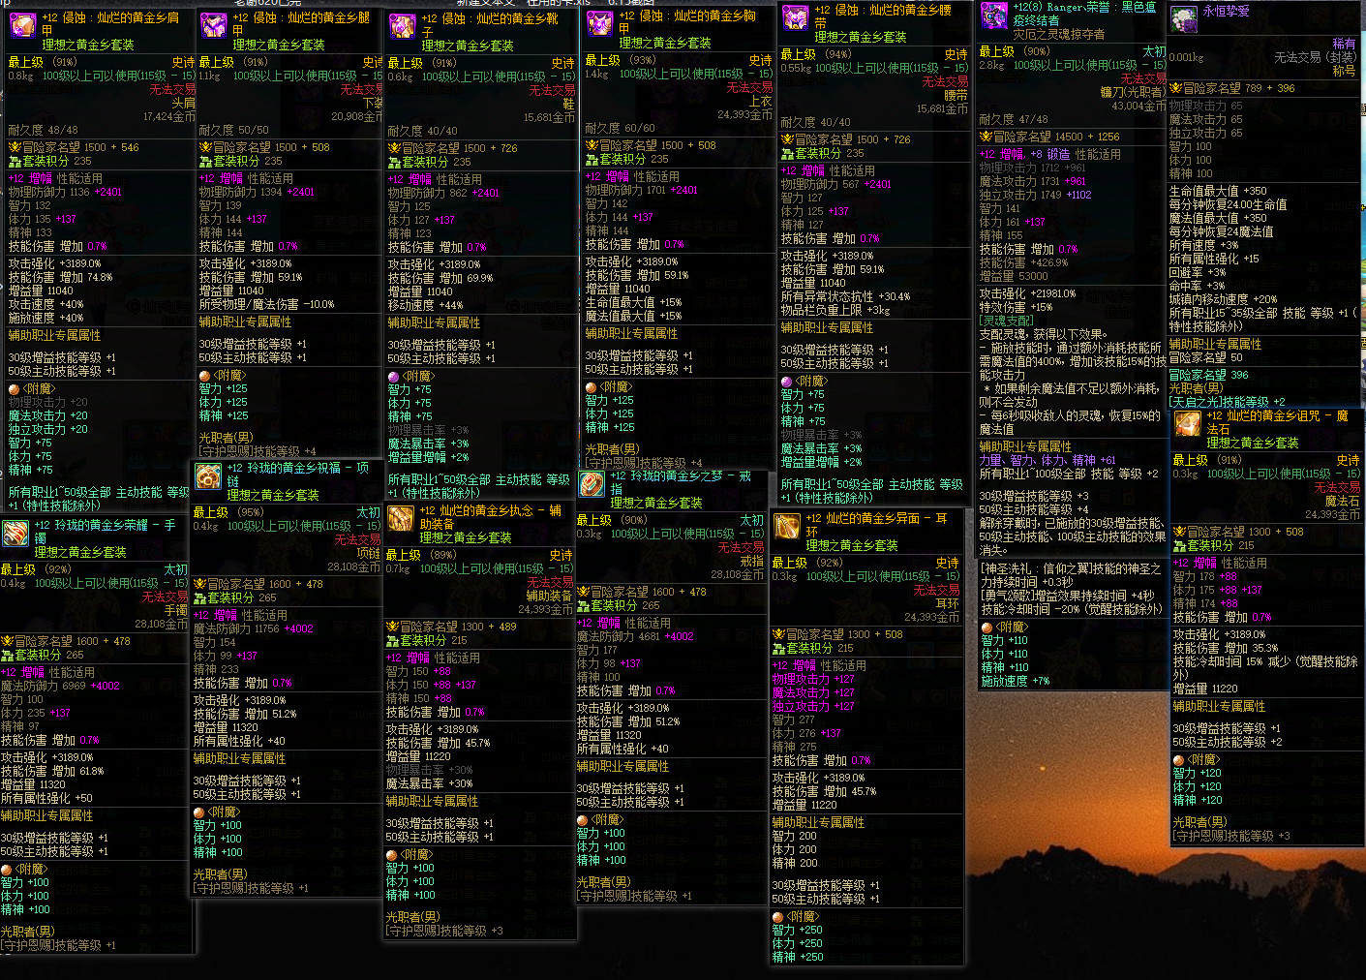The width and height of the screenshot is (1366, 980).
Task: Select the 黄金乡执念 辅助装备 icon
Action: point(401,519)
